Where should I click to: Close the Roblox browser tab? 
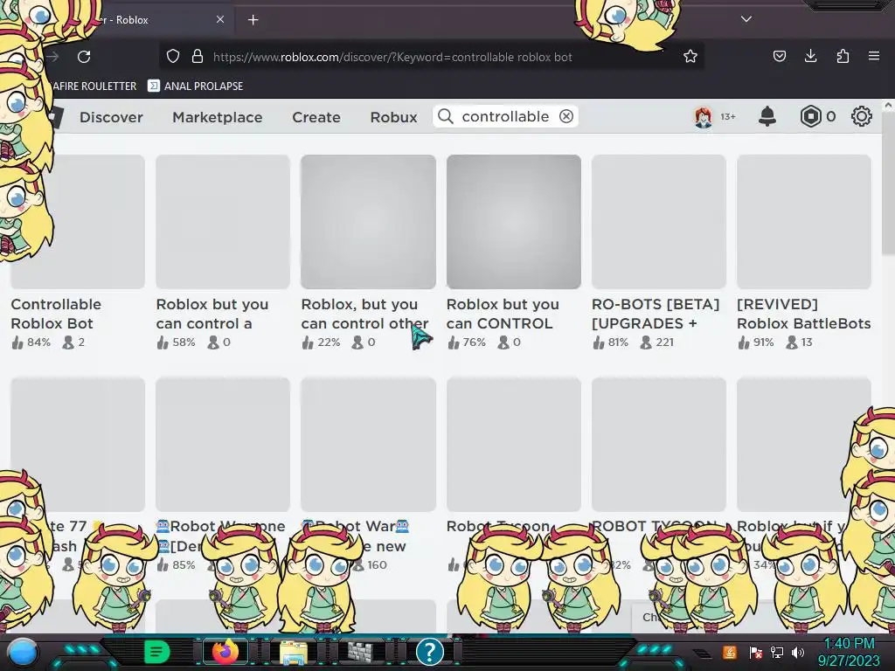tap(219, 19)
